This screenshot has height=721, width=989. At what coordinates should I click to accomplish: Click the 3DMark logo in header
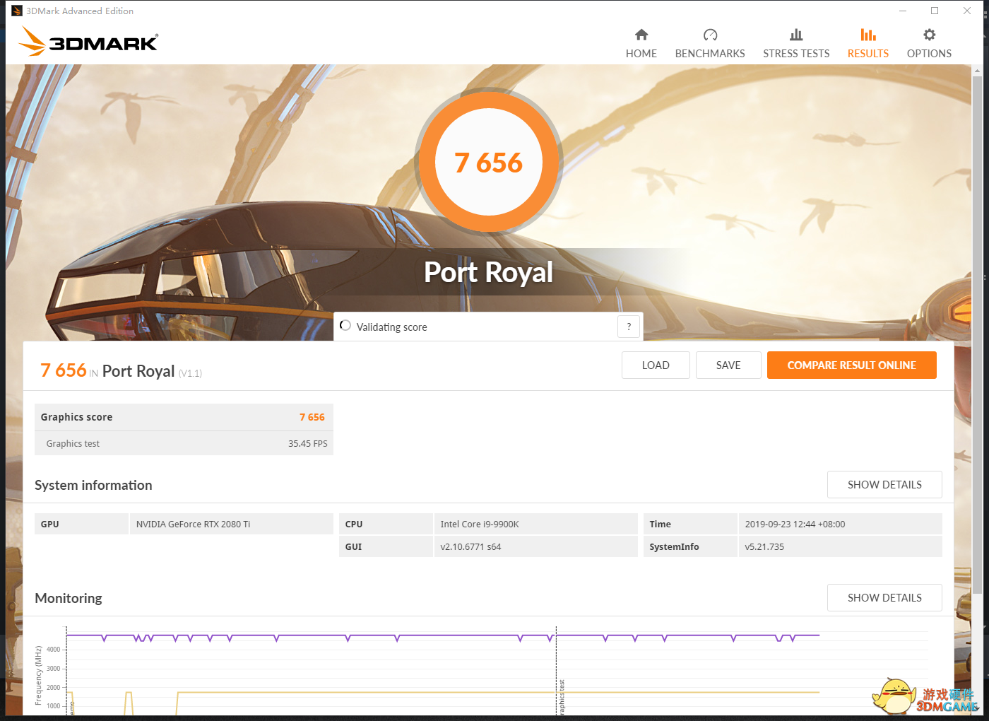click(88, 42)
